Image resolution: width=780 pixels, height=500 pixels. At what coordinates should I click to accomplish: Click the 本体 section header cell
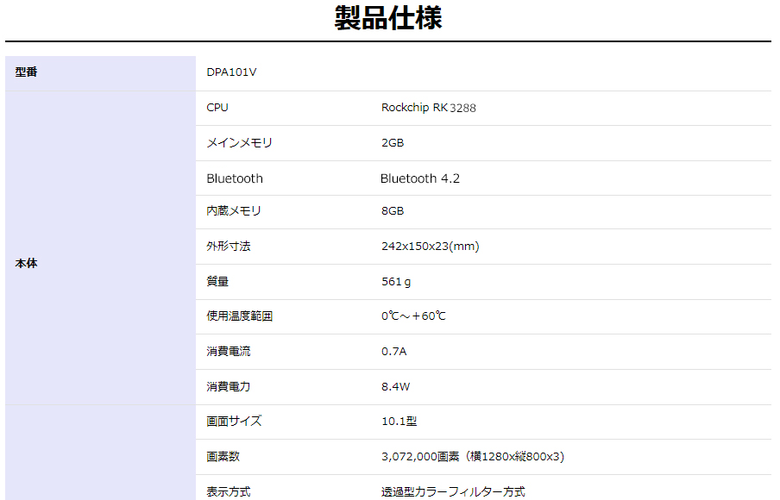pyautogui.click(x=100, y=247)
